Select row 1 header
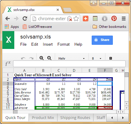Screen dimensions: 131x124 click(8, 75)
